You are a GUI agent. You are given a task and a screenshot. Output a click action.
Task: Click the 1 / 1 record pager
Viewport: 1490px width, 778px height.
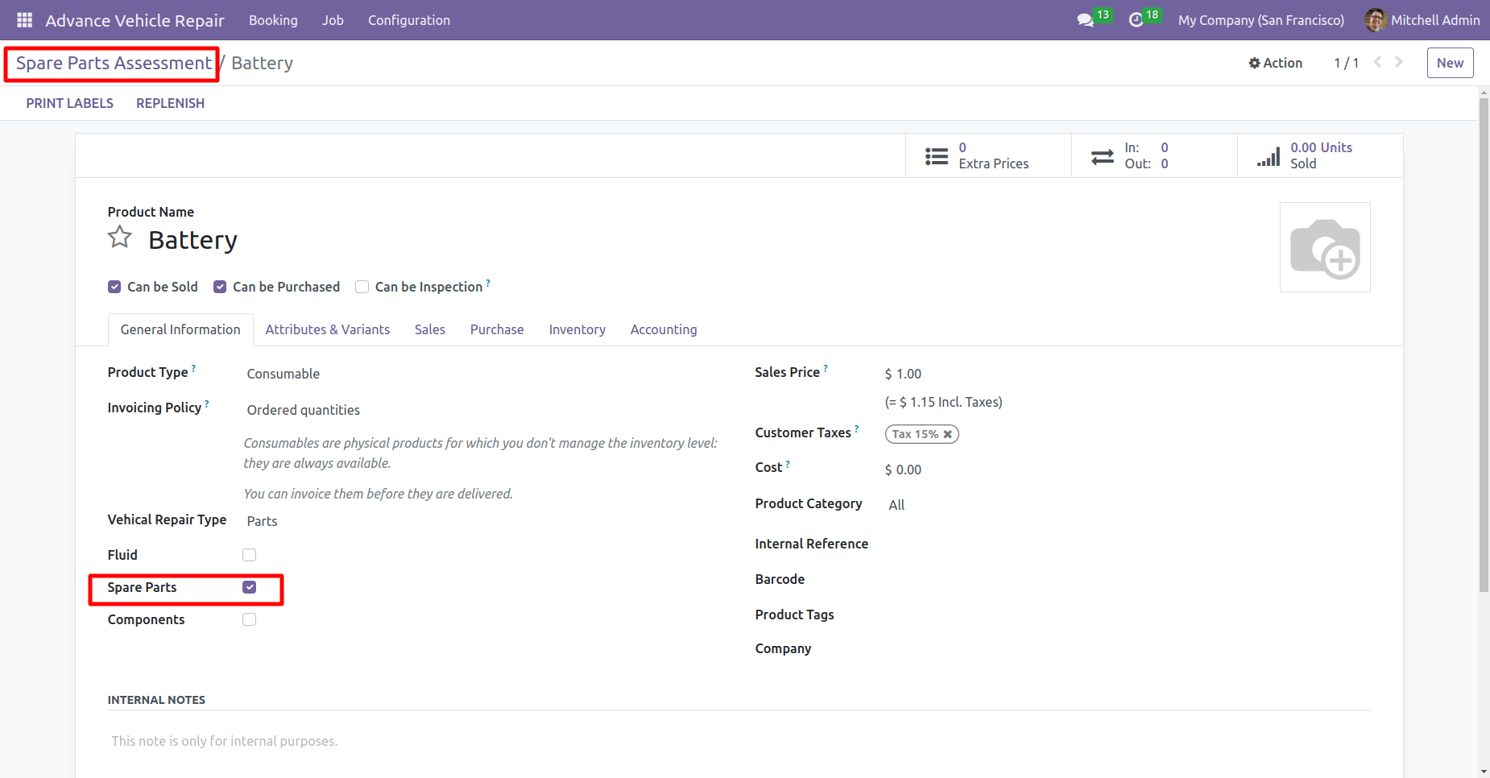[1346, 63]
